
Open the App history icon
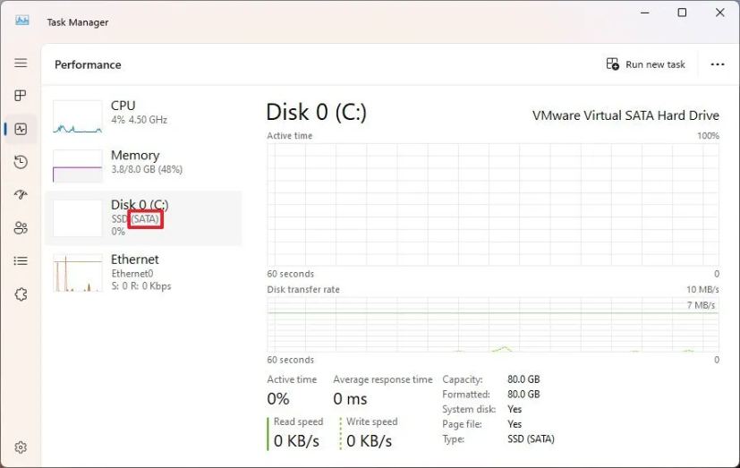pyautogui.click(x=21, y=162)
